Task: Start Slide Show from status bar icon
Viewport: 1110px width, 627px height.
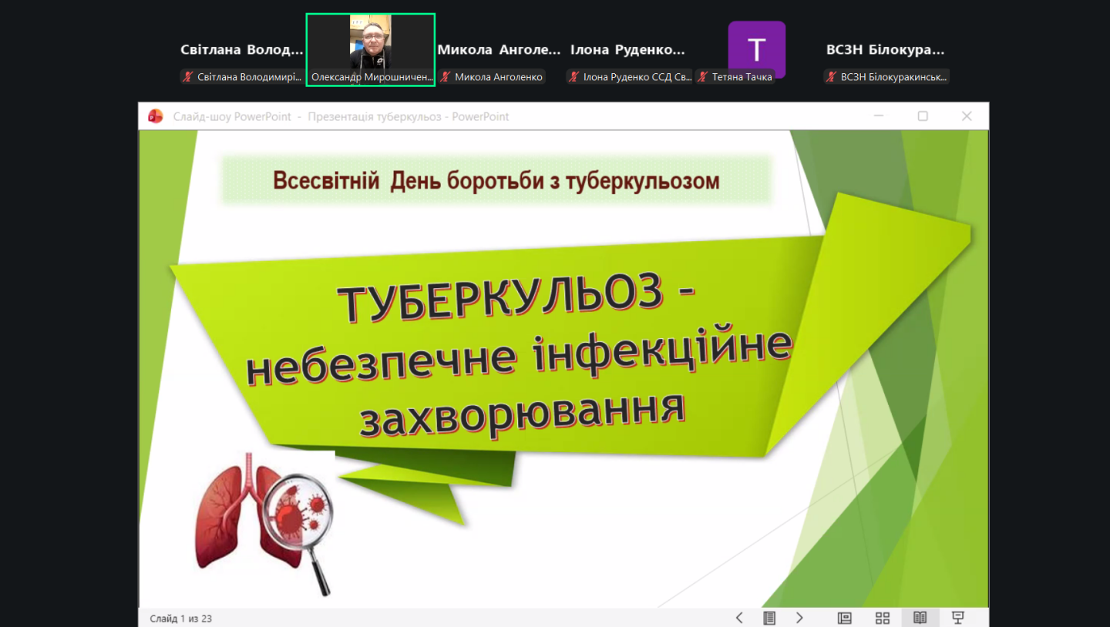Action: 958,618
